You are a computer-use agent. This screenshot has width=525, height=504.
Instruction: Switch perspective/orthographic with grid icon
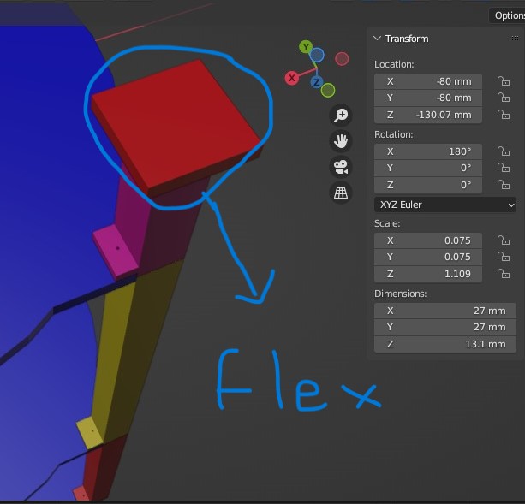click(341, 193)
